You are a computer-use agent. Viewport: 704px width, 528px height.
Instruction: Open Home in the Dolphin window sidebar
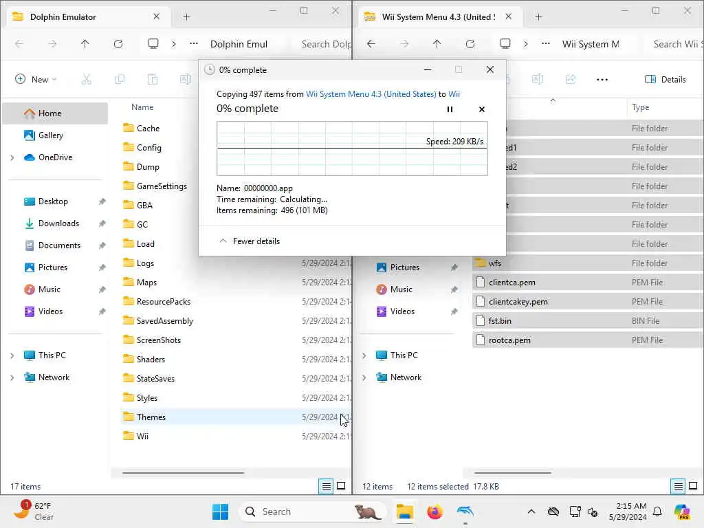click(x=55, y=113)
